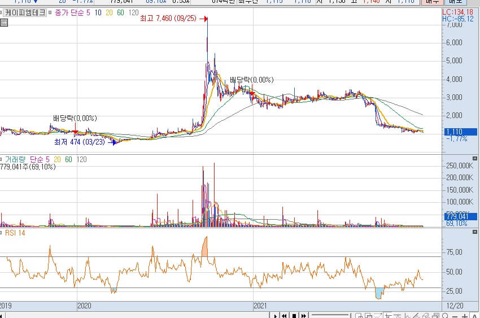
Task: Click the price moving average 120 label
Action: tap(133, 12)
